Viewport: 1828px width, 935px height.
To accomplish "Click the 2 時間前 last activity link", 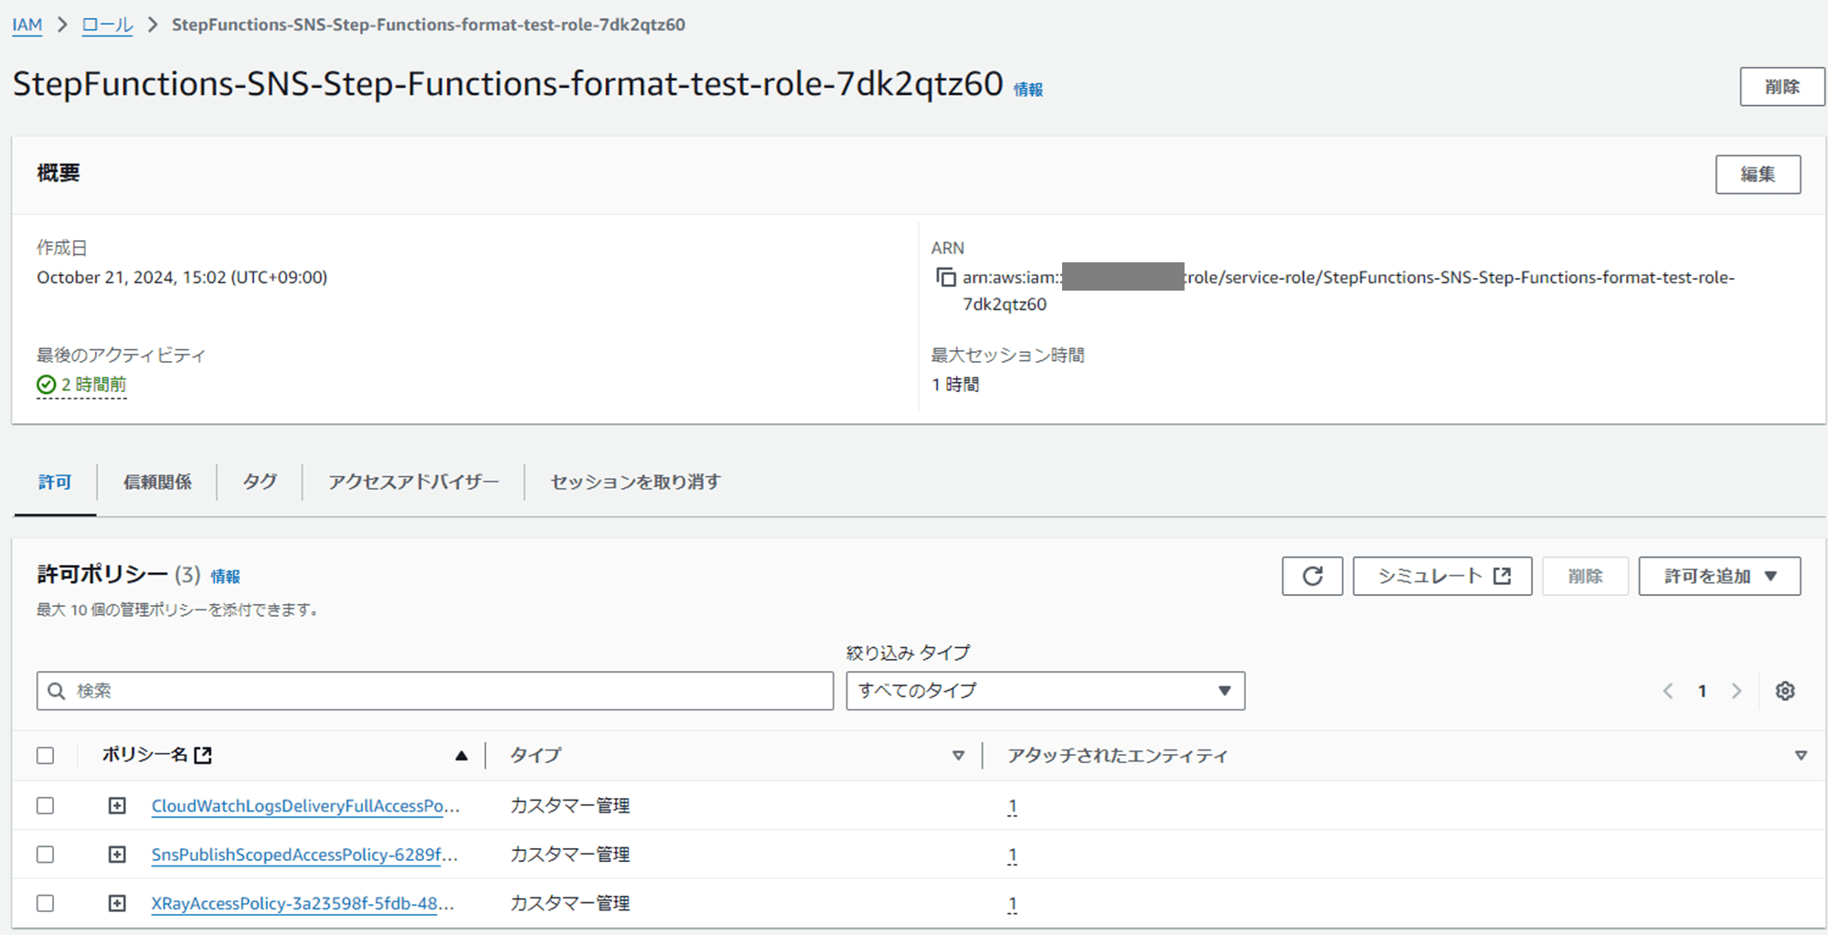I will pos(93,385).
